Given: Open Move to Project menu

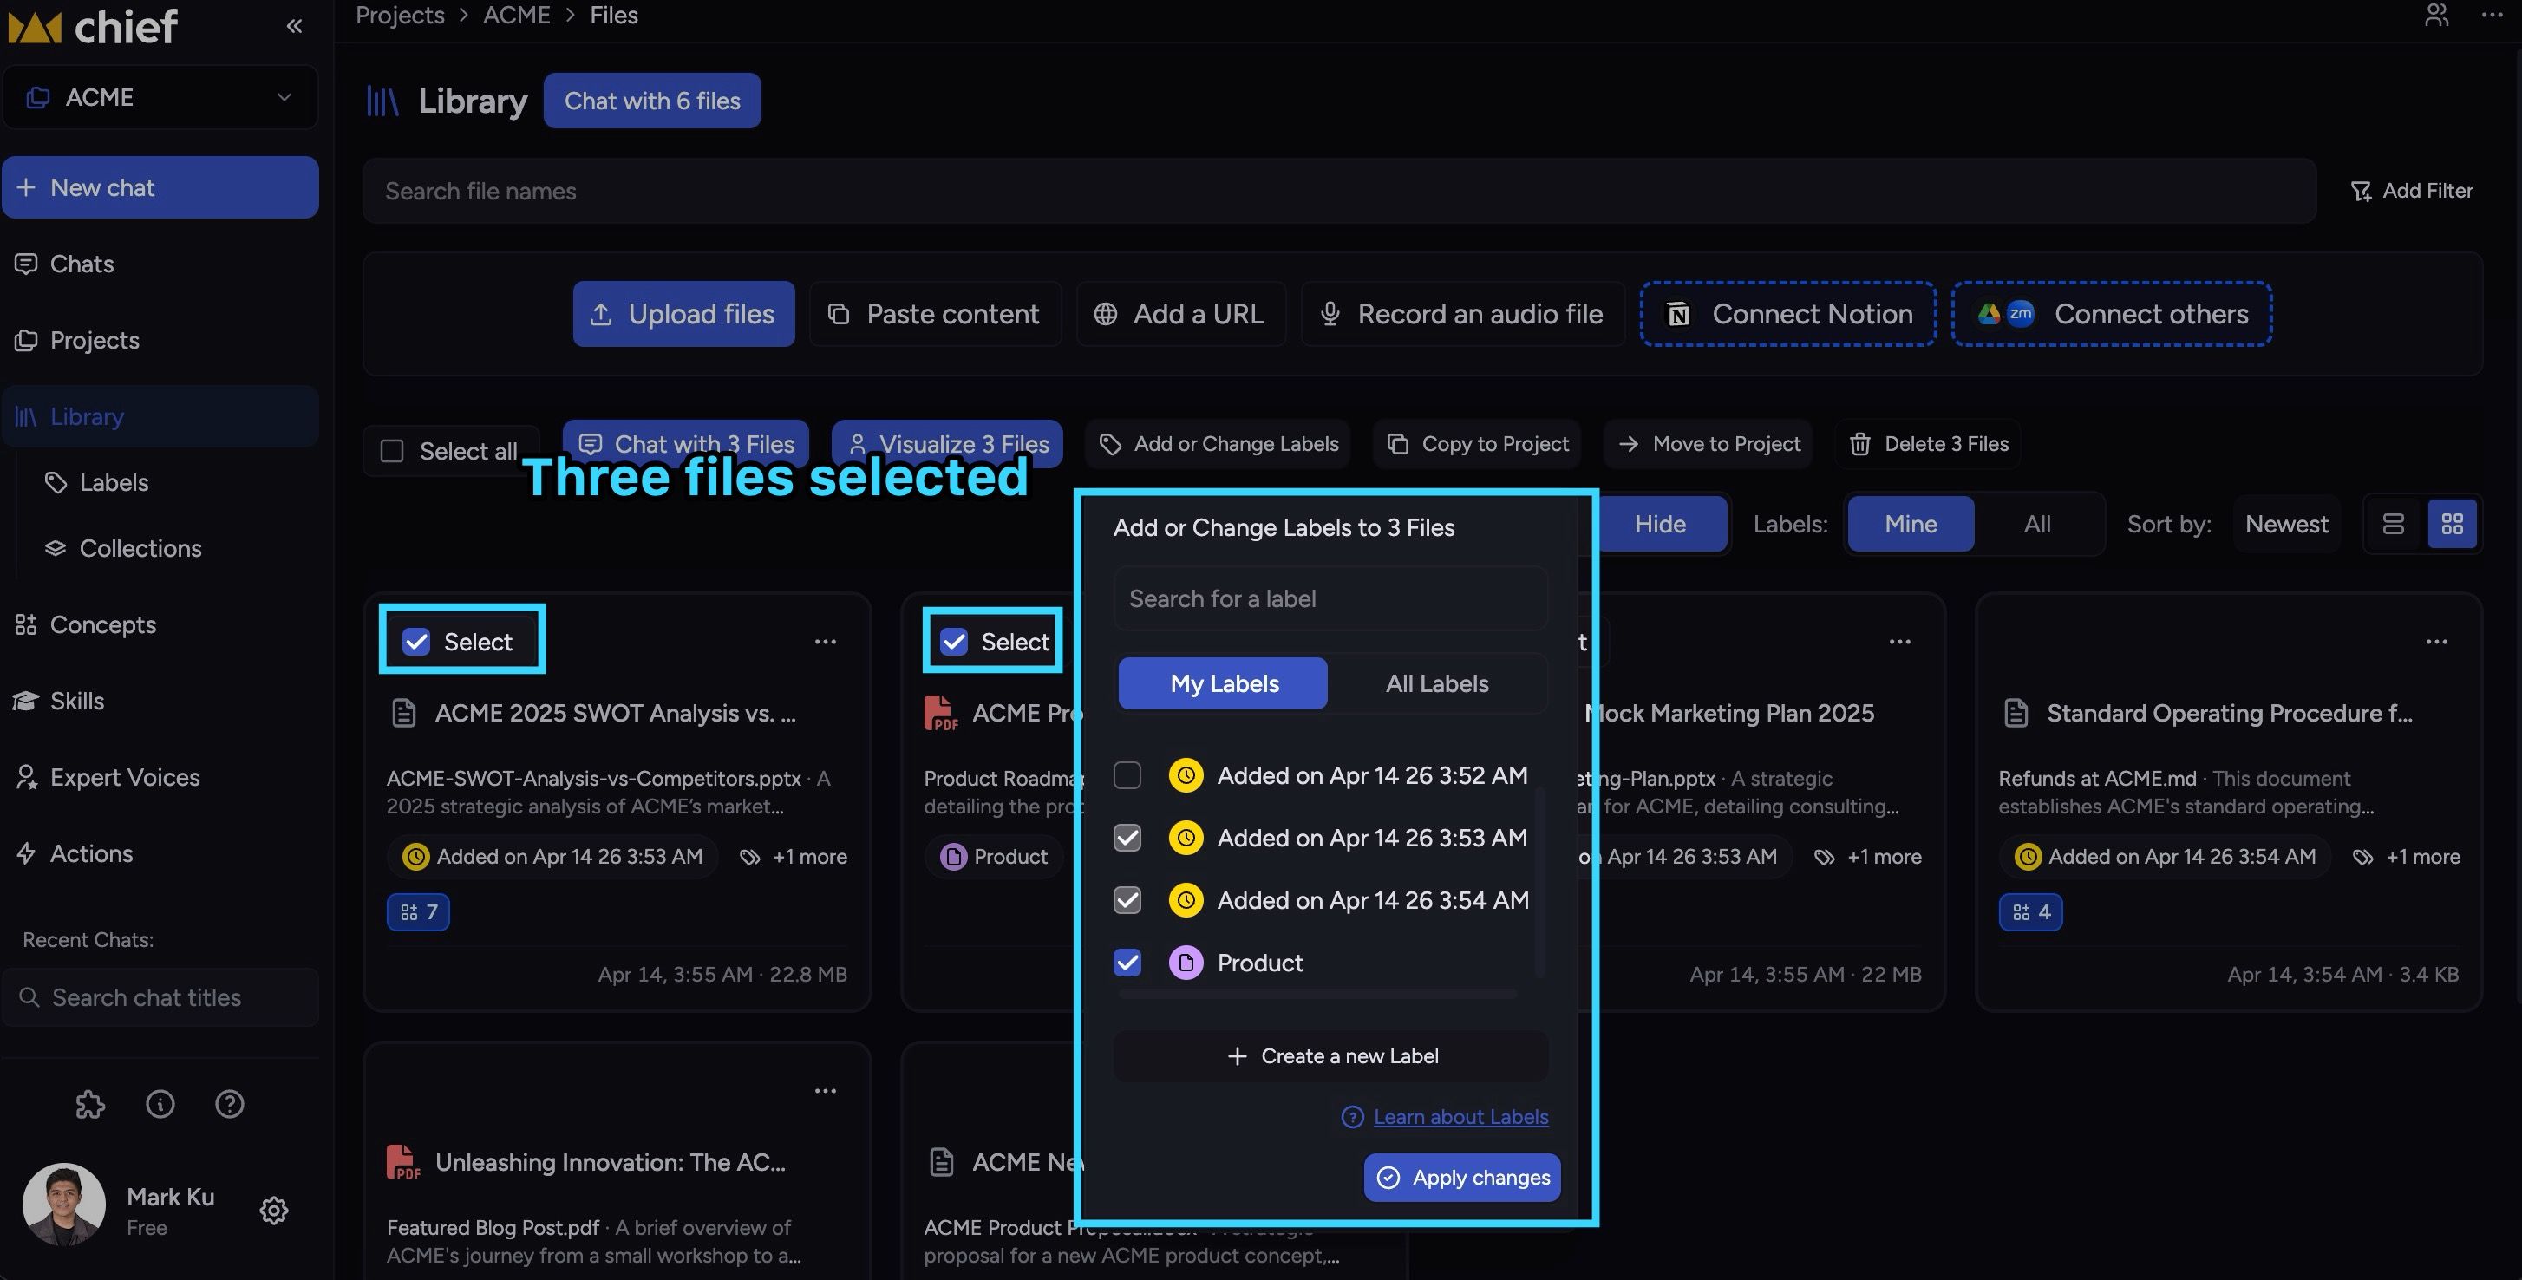Looking at the screenshot, I should [1709, 444].
